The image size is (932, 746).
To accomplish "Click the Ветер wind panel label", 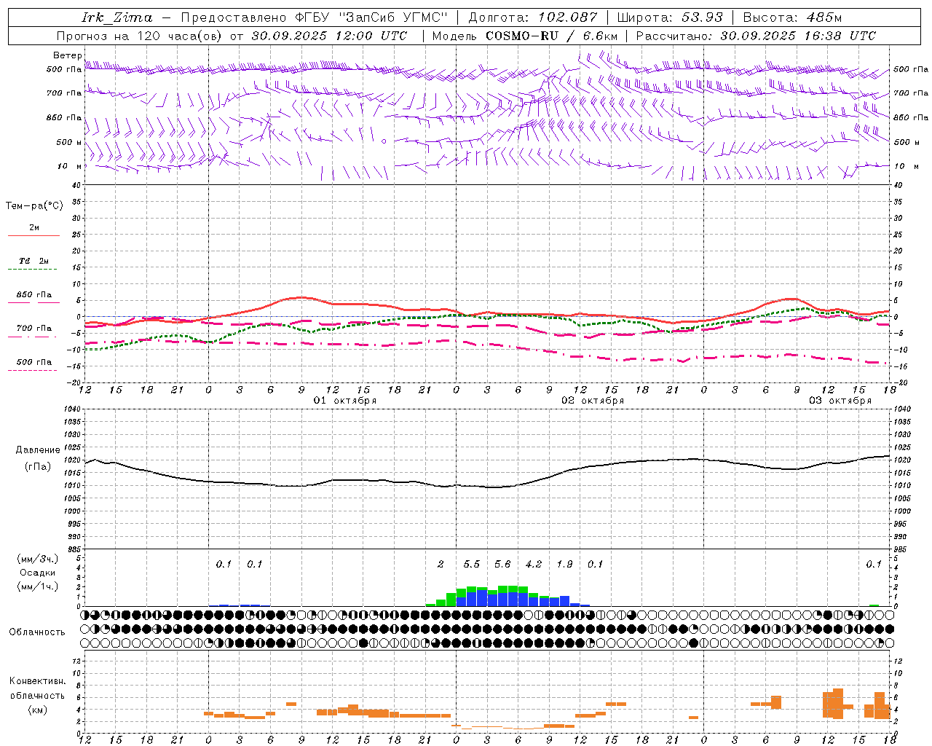I will click(x=67, y=55).
